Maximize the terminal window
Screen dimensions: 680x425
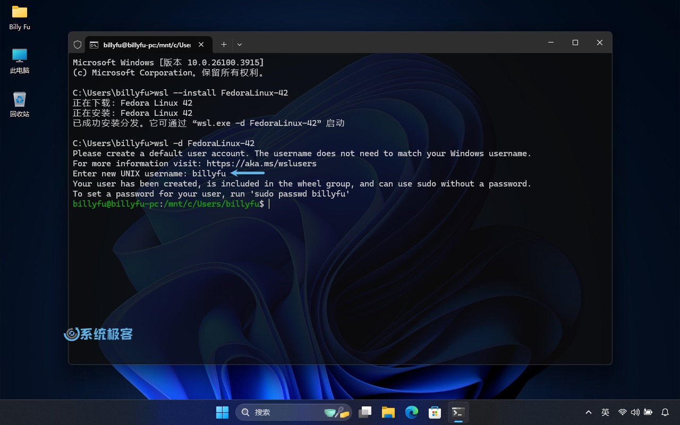point(575,42)
